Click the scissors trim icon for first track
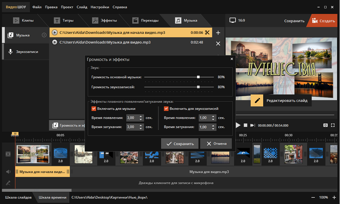 [x=207, y=32]
